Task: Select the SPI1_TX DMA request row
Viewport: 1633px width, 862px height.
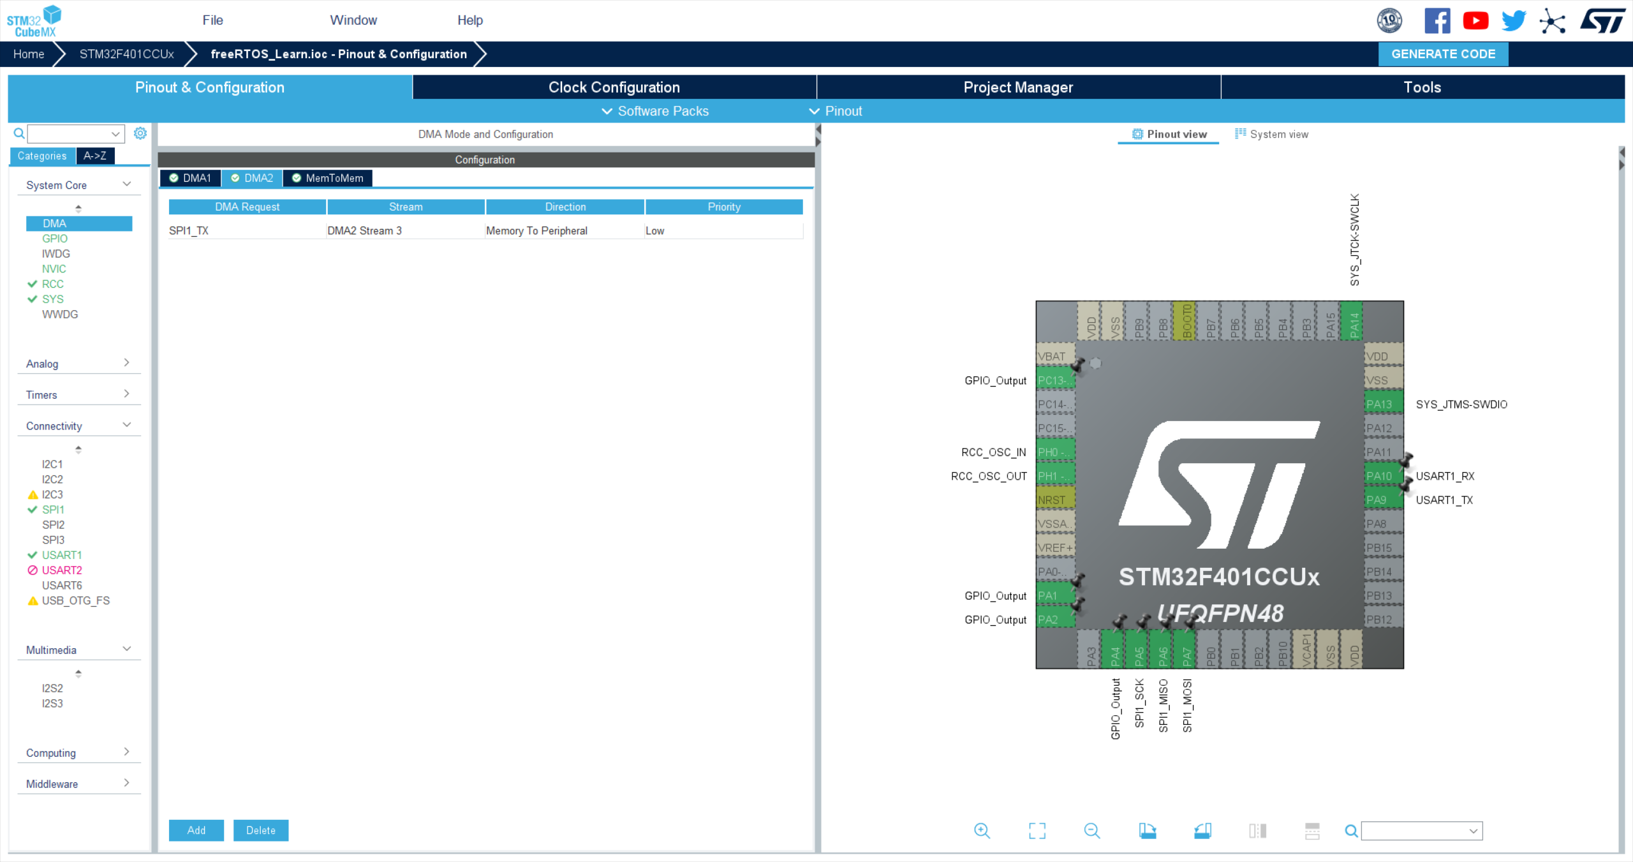Action: pos(485,230)
